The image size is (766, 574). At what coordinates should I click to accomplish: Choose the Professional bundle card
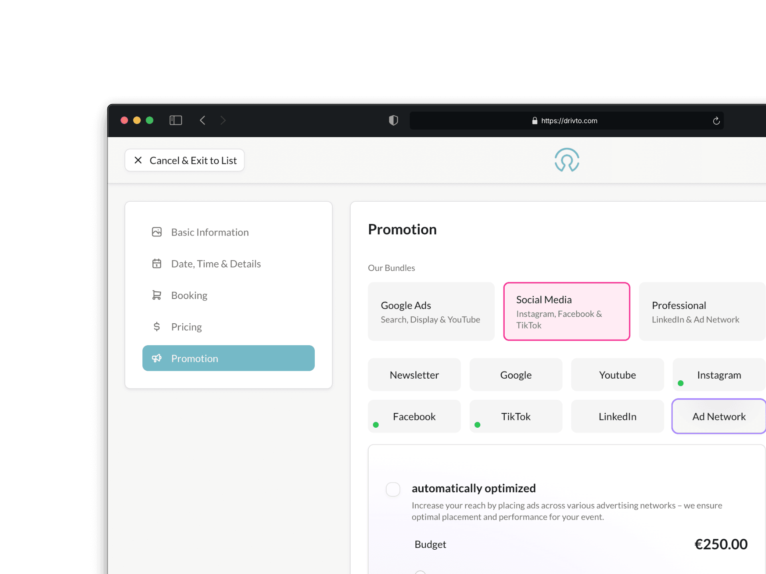[701, 312]
